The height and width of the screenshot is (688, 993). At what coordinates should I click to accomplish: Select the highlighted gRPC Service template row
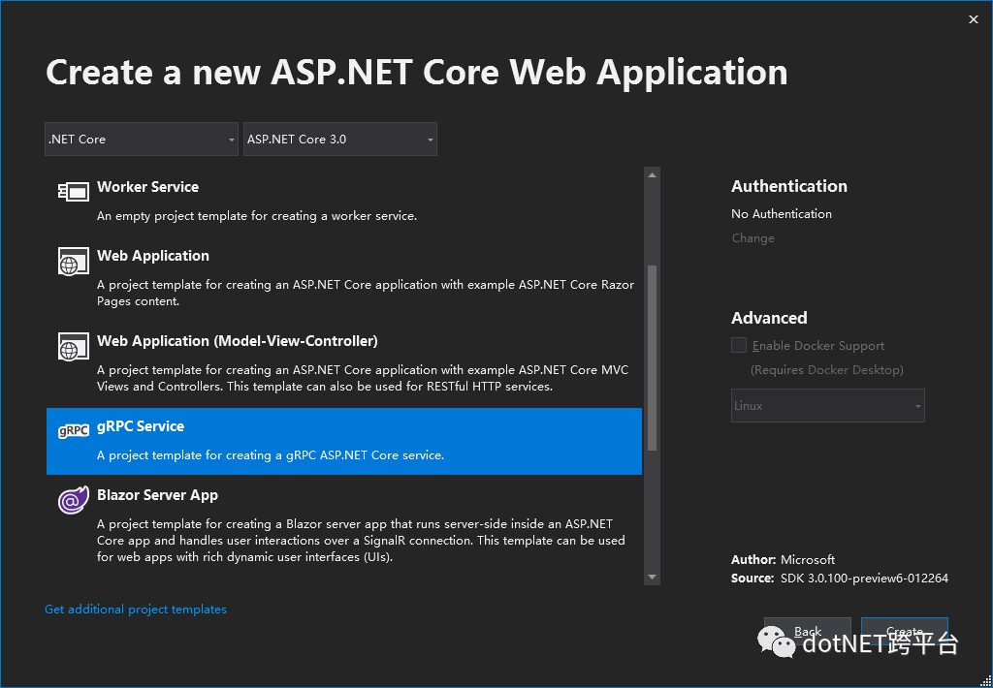click(344, 441)
